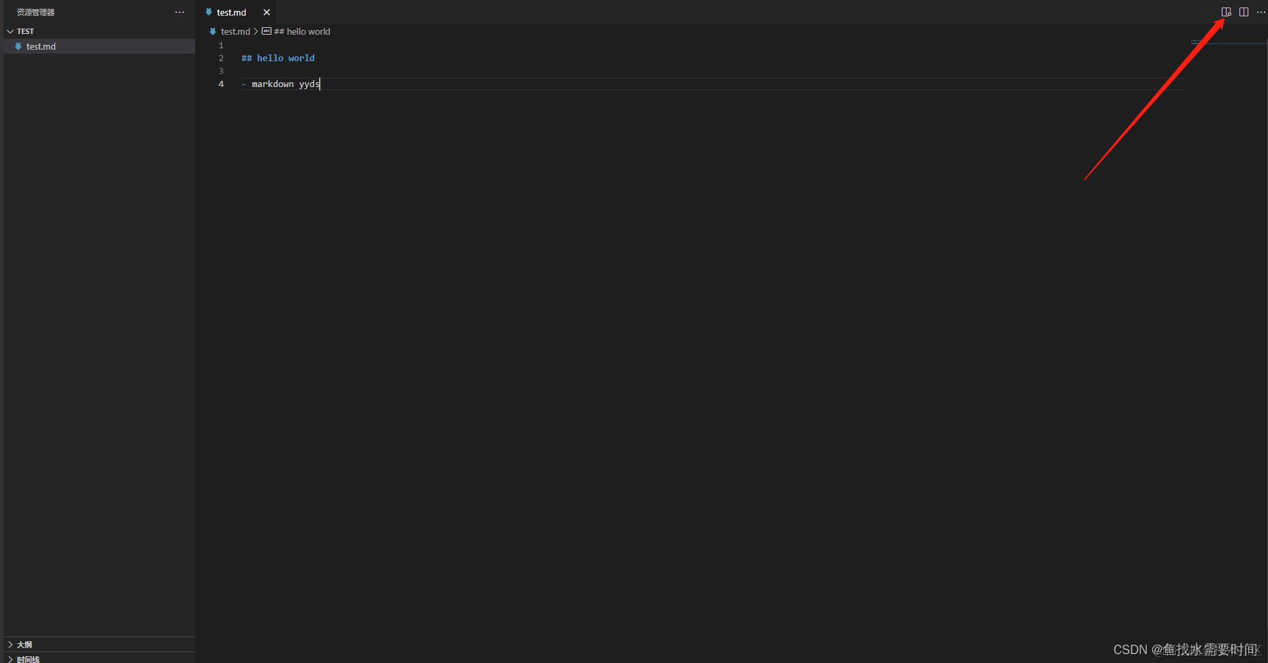Open test.md in the explorer tree
1268x663 pixels.
tap(99, 46)
